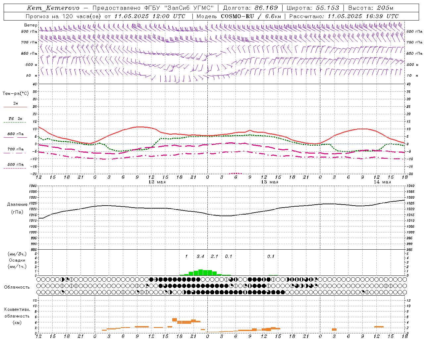Screen dimensions: 424x339
Task: Click the green dashed Td 2м legend line
Action: click(15, 122)
